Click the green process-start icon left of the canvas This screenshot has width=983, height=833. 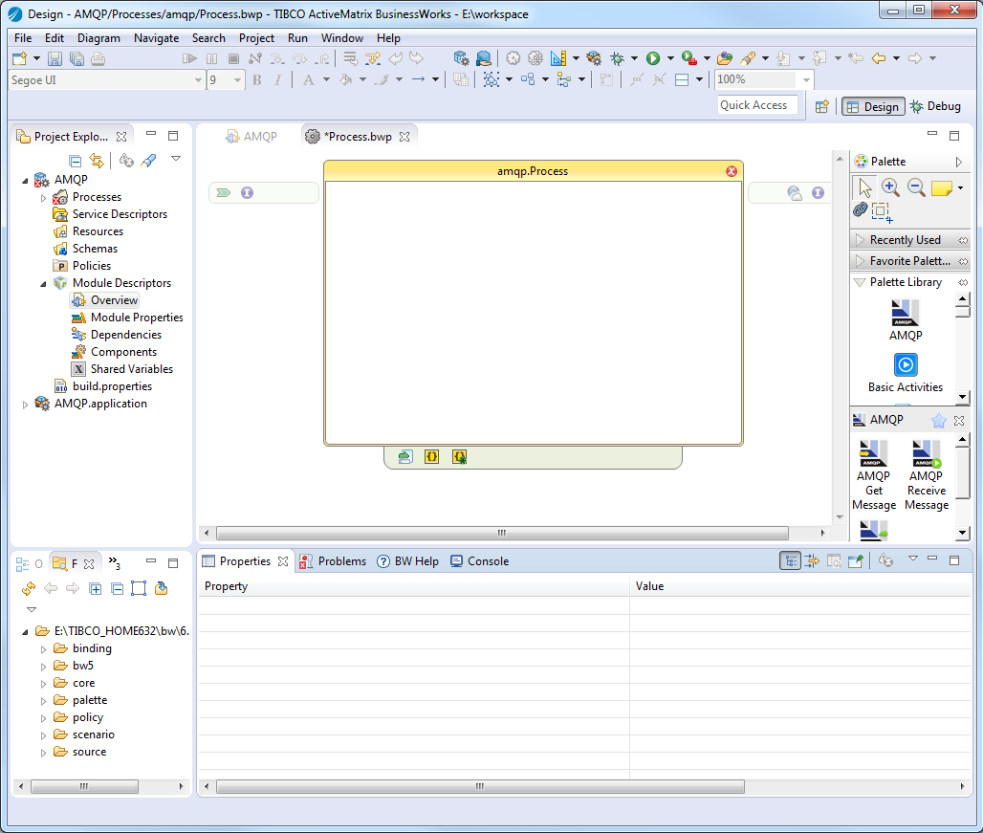tap(223, 192)
